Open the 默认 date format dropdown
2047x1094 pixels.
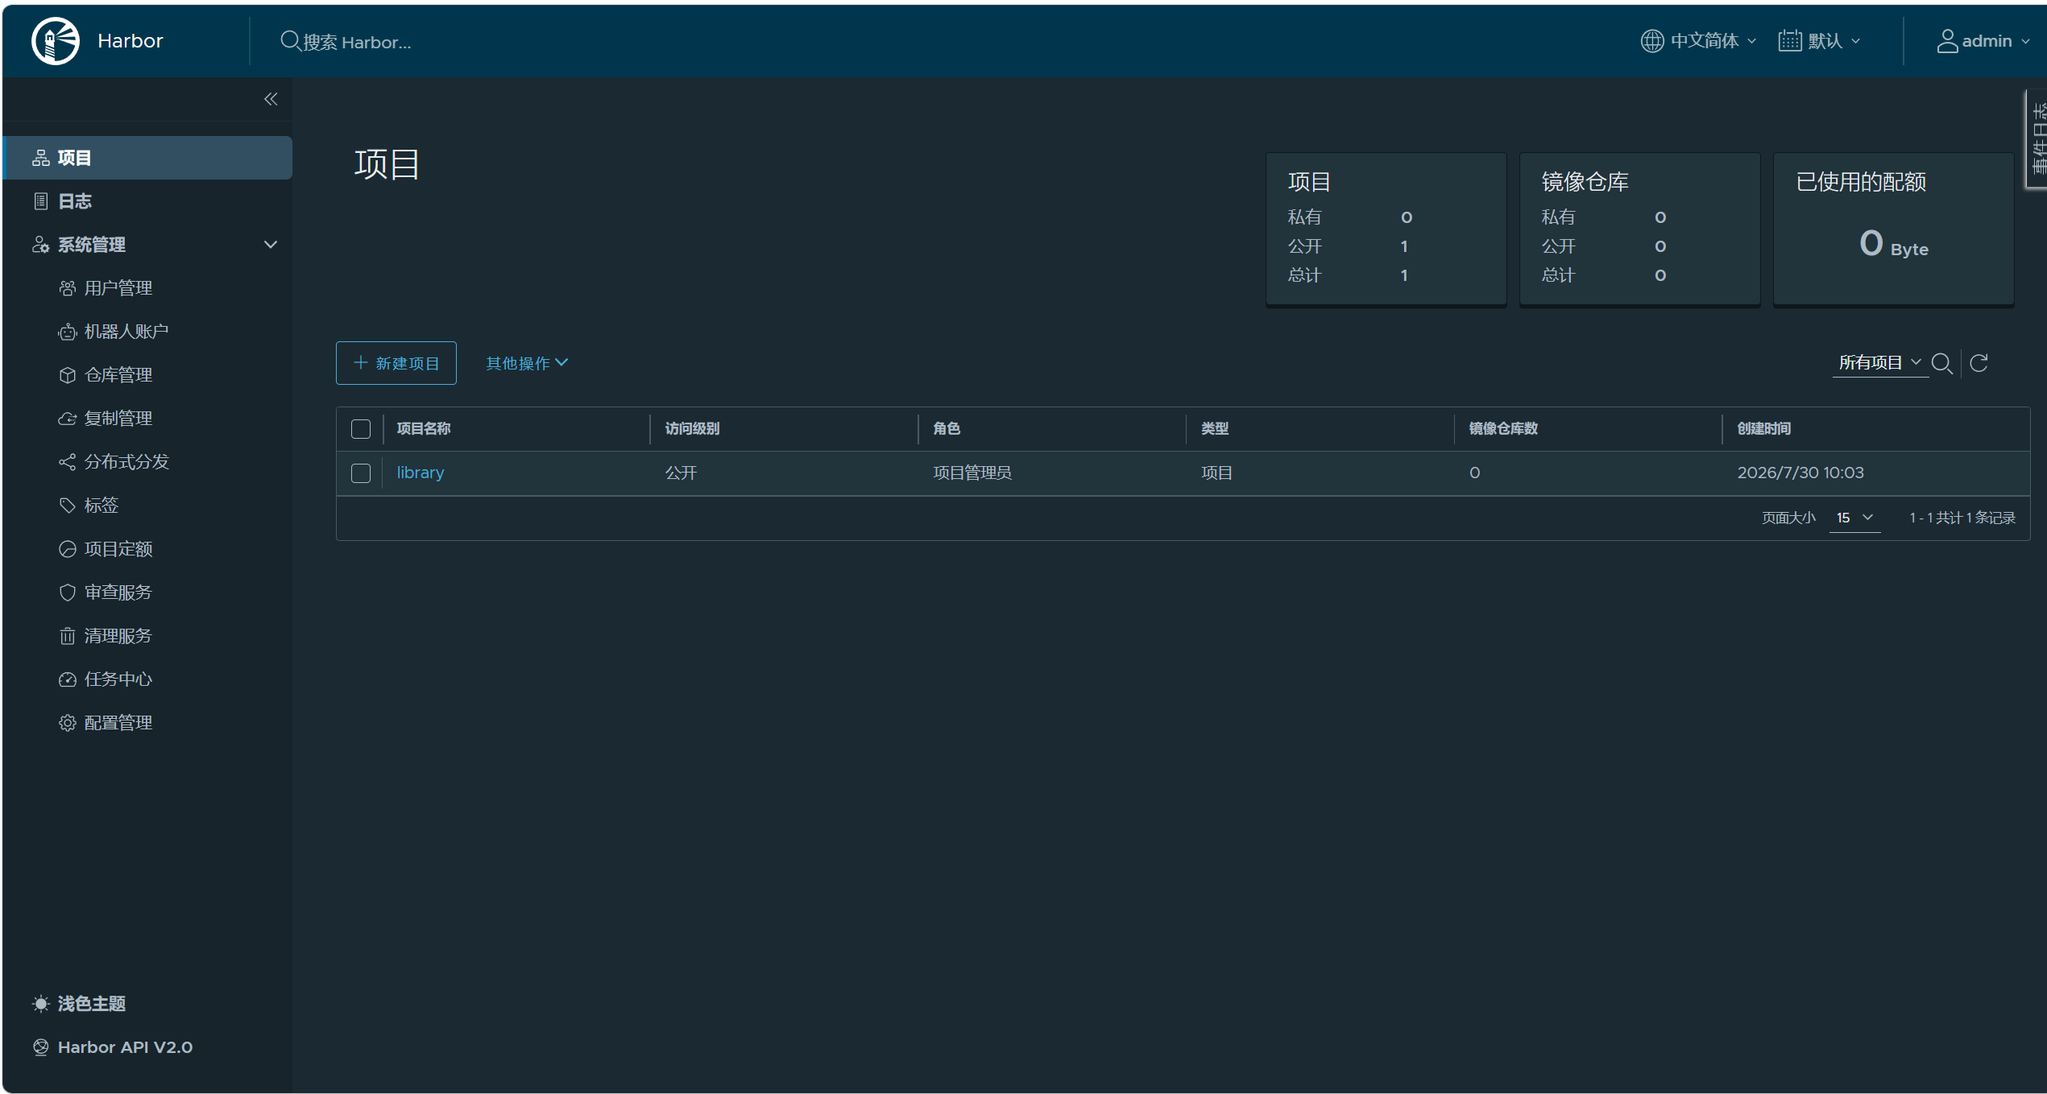[x=1819, y=41]
